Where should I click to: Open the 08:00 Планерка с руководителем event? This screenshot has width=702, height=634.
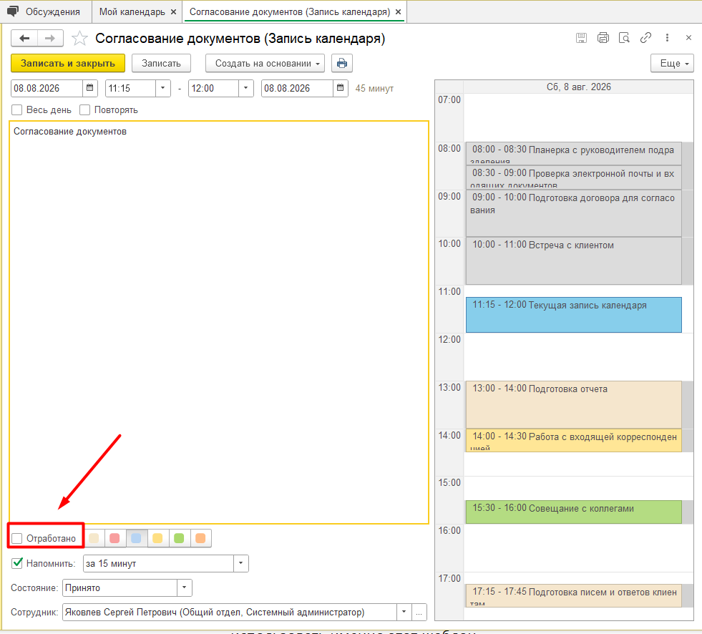[573, 153]
